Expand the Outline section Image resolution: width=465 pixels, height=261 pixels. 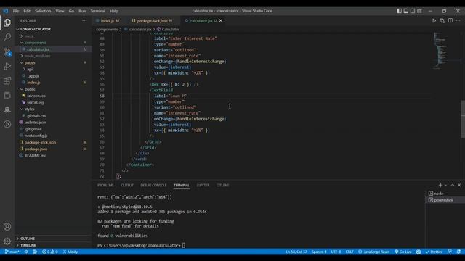(53, 239)
